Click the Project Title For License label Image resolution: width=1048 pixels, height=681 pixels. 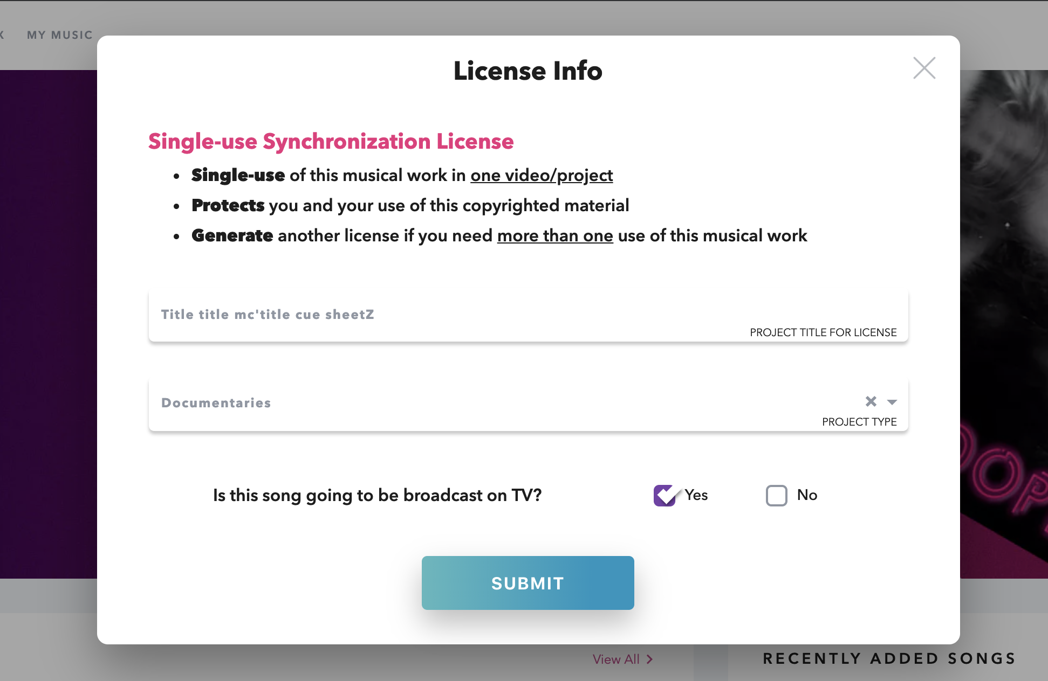pos(823,332)
